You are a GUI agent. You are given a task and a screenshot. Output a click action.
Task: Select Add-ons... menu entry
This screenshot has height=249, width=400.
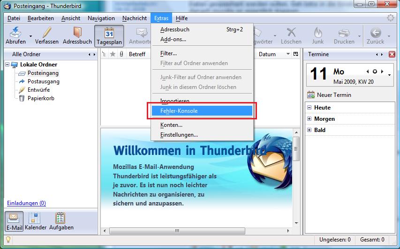tap(202, 39)
